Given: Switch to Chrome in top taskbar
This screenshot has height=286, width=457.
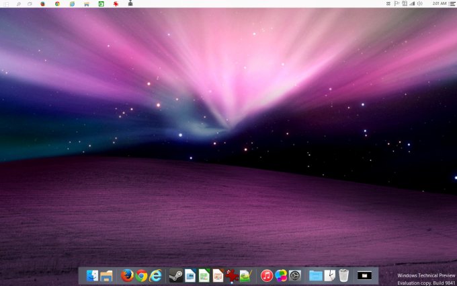Looking at the screenshot, I should pos(57,3).
